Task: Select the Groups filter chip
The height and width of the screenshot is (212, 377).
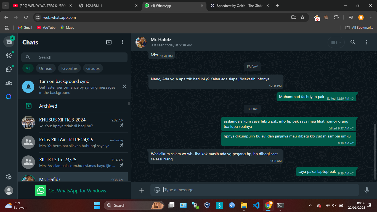Action: (x=93, y=68)
